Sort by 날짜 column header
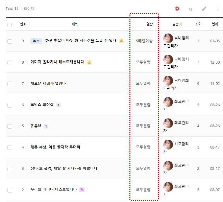Screen dimensions: 223x202 point(215,24)
